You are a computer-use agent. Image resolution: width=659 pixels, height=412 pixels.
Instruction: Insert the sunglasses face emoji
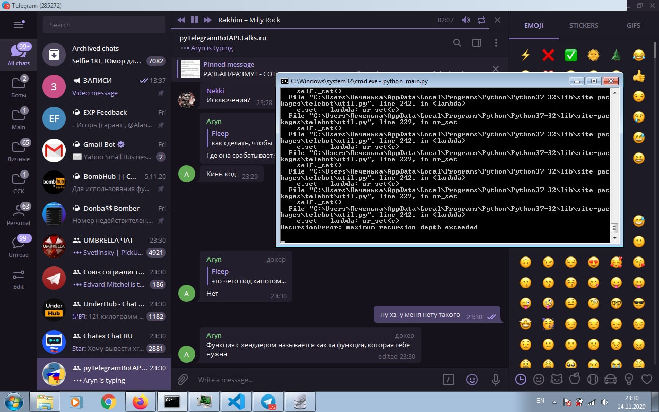[x=638, y=303]
